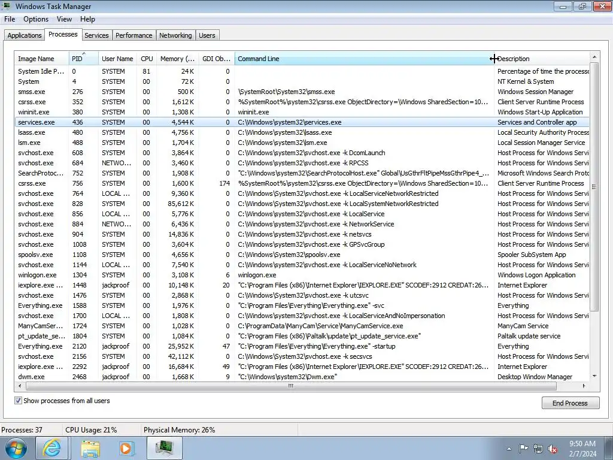This screenshot has height=460, width=613.
Task: Select the lsass.exe process row
Action: click(302, 132)
